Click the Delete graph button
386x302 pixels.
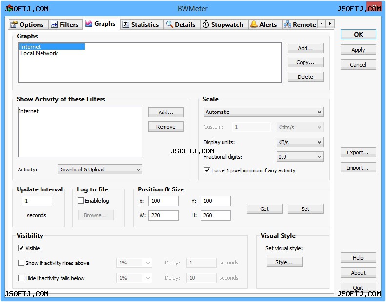[x=305, y=77]
